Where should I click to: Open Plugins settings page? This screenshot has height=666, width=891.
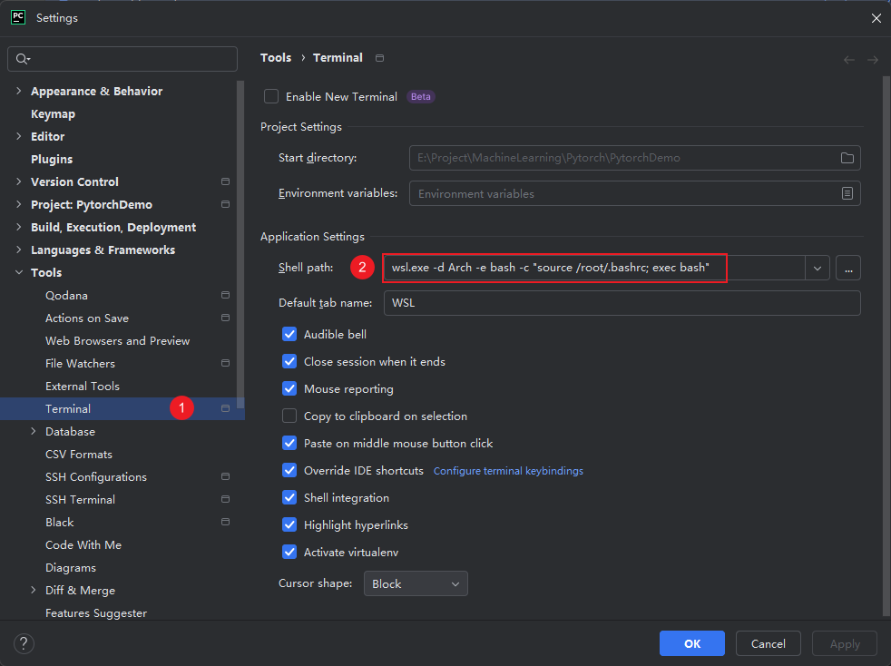pos(52,159)
